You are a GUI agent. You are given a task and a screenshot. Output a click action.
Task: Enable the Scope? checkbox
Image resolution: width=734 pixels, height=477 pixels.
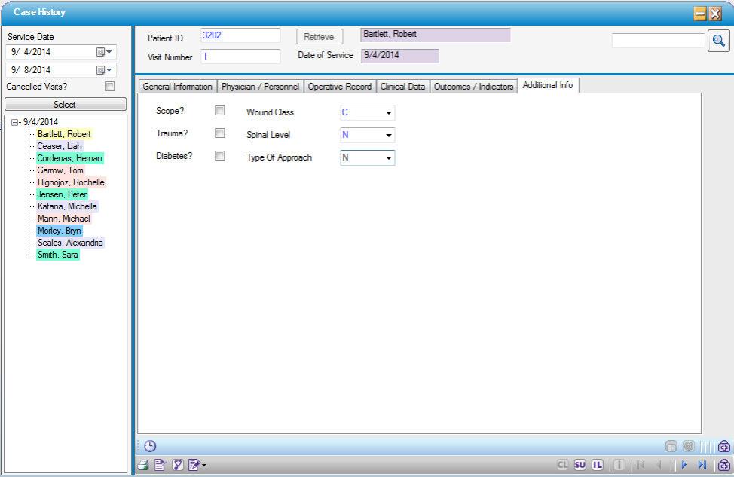point(219,111)
